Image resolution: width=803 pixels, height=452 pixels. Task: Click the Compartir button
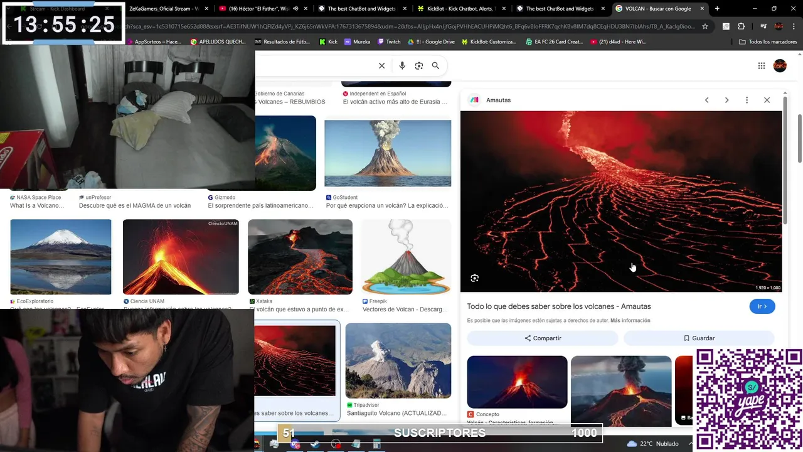[543, 338]
